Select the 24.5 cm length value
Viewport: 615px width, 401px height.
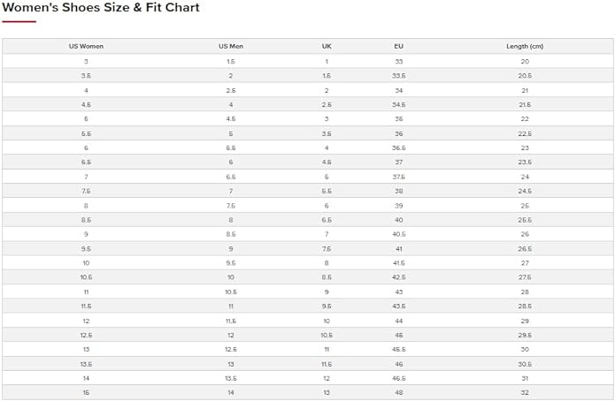click(x=524, y=191)
